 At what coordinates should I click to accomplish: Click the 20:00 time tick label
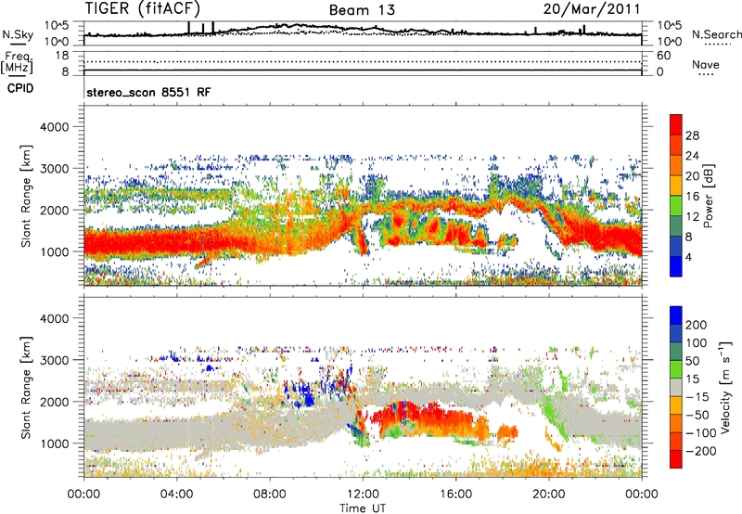tap(548, 495)
